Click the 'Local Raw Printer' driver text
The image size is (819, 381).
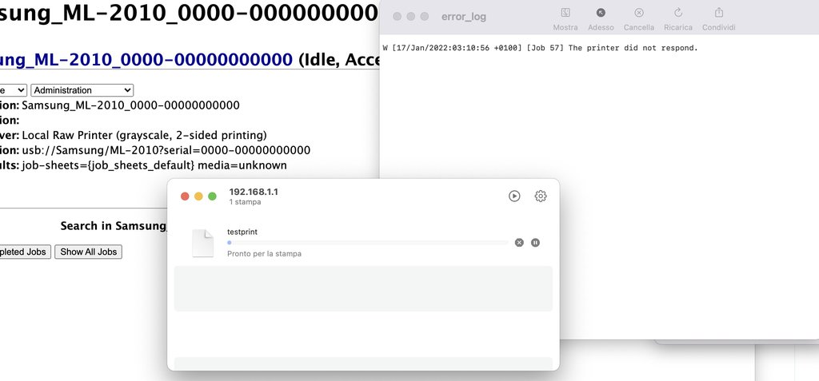pyautogui.click(x=144, y=135)
